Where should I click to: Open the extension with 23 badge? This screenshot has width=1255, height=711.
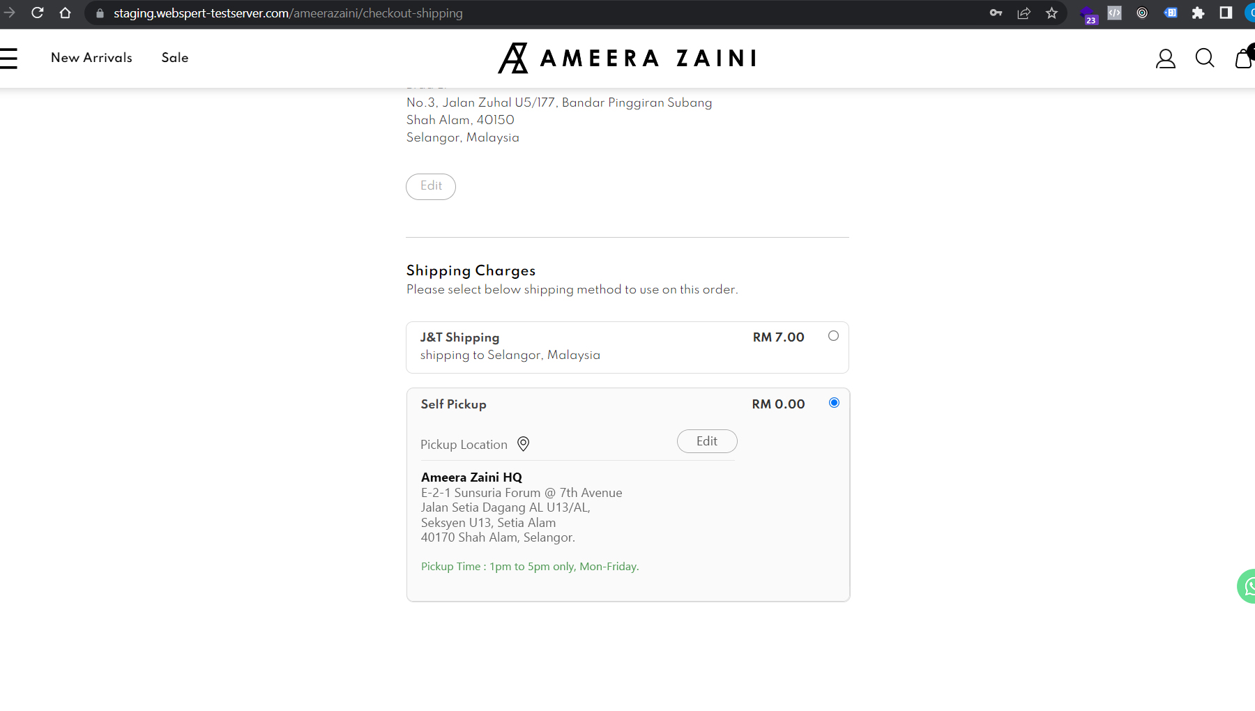(x=1088, y=14)
